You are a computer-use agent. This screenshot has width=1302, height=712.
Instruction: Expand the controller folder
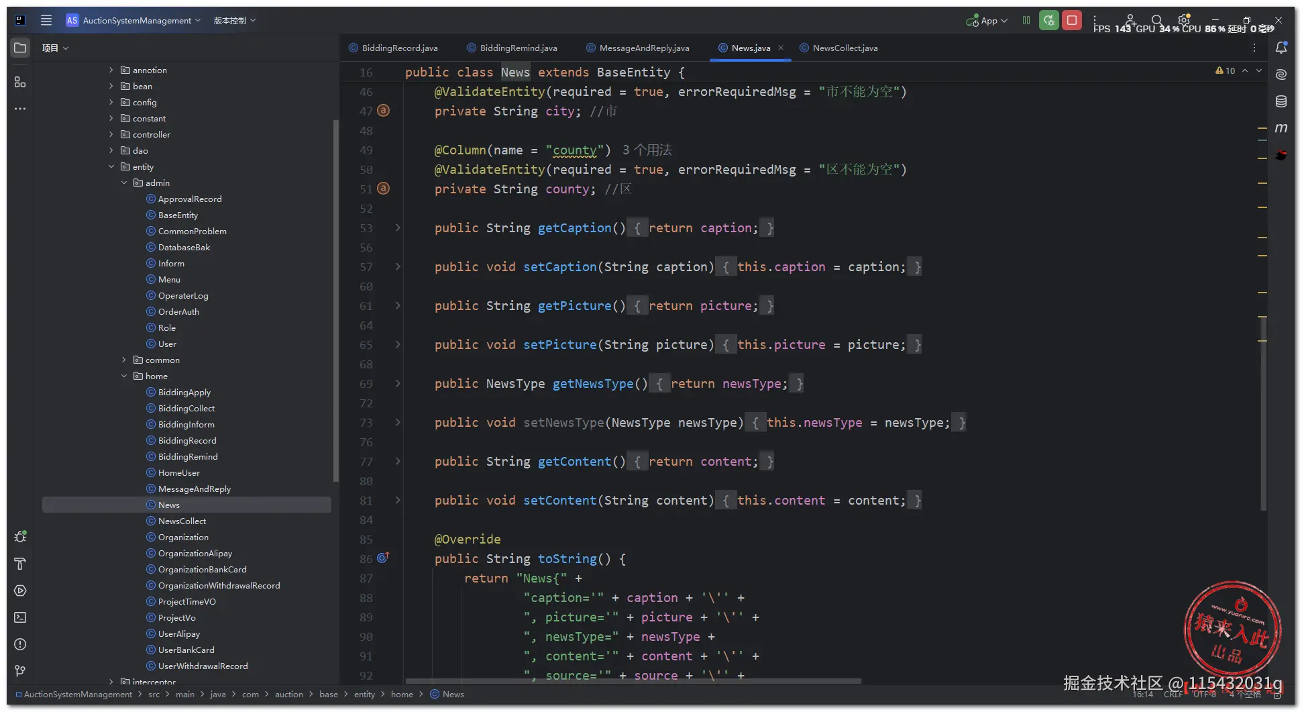pos(111,134)
